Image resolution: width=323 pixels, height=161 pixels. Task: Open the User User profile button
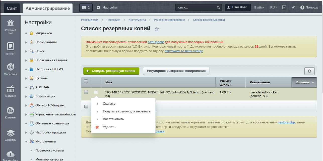(238, 7)
